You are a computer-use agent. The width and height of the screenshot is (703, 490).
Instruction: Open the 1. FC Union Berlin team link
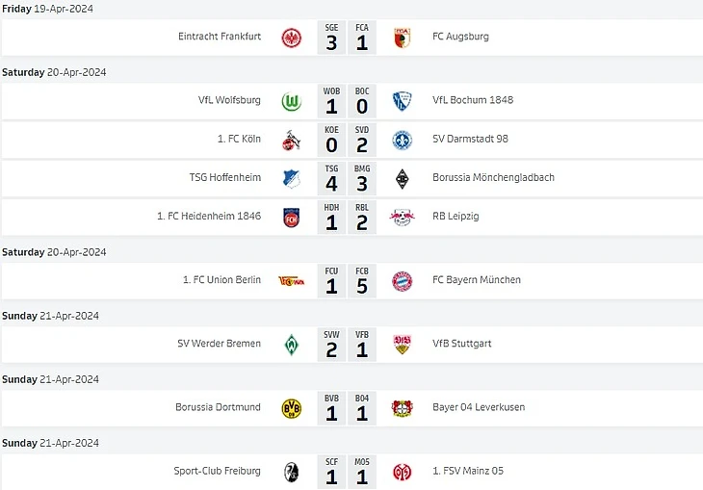[x=221, y=280]
